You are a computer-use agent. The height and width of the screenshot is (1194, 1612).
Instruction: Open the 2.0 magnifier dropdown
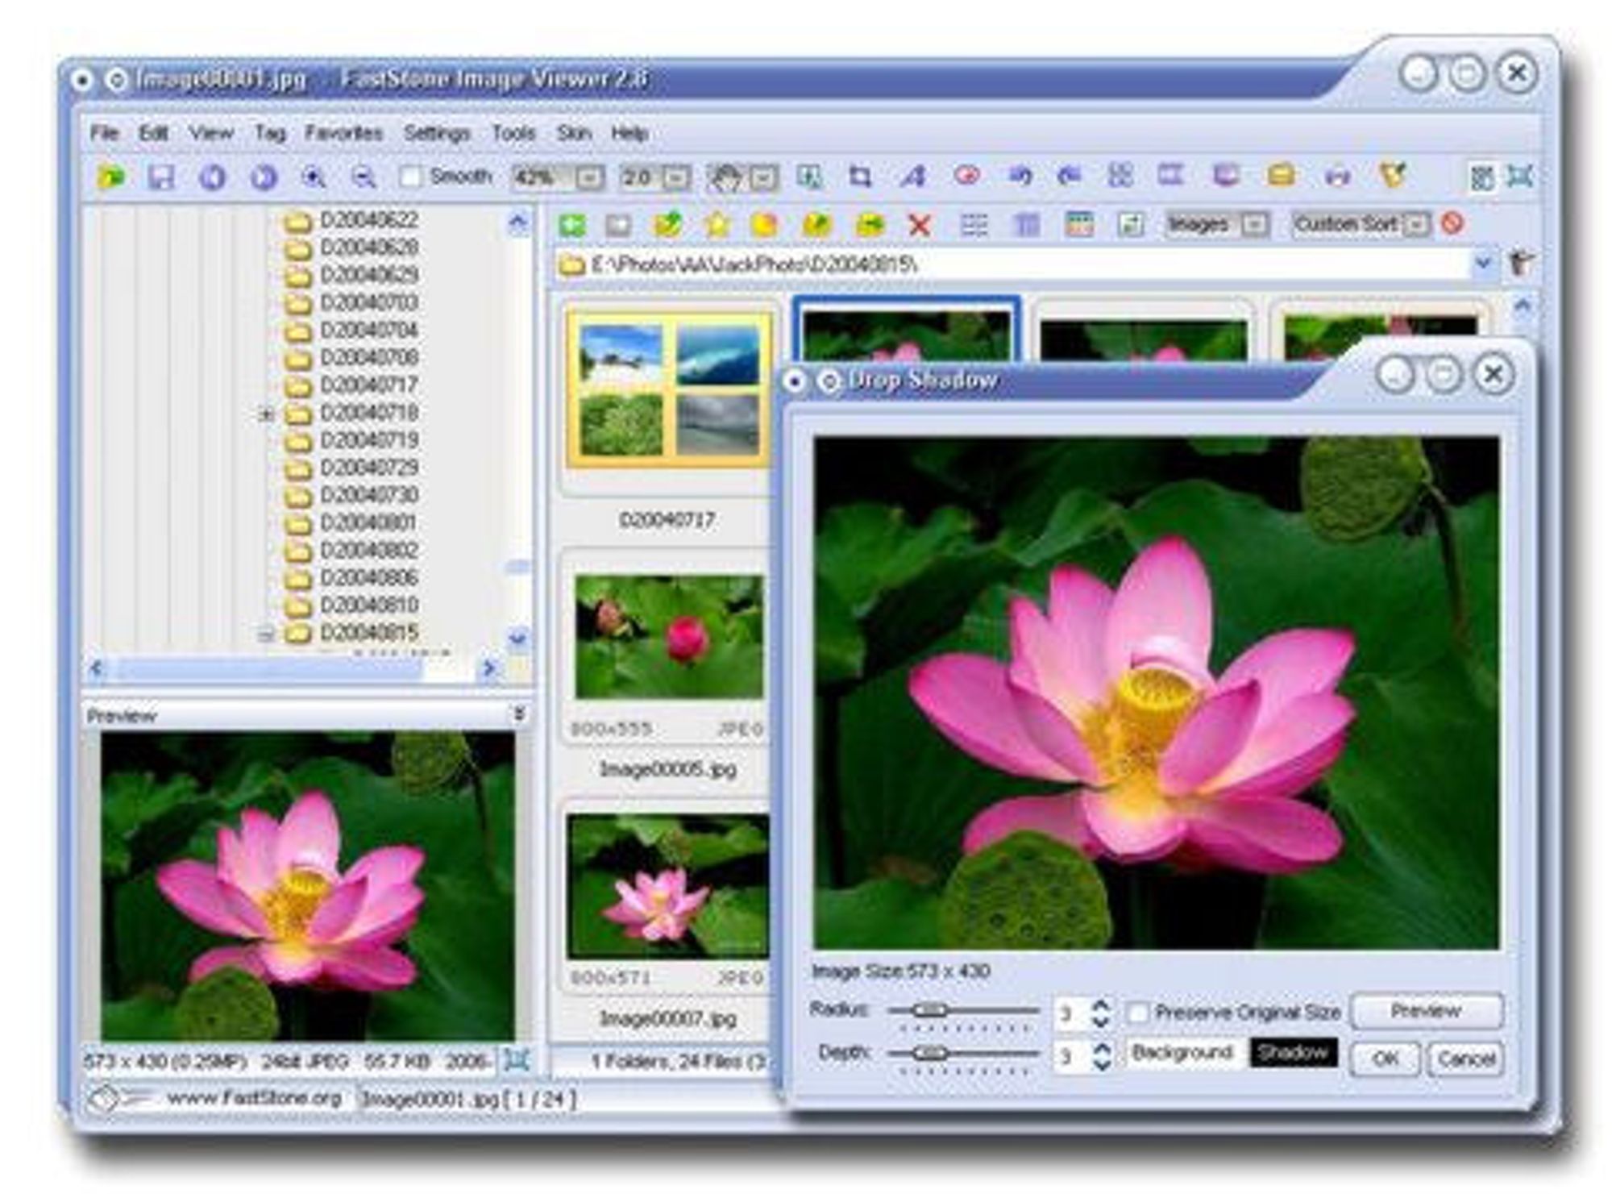coord(678,177)
